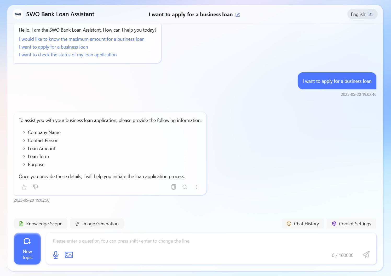Click the 'SWO Bank Loan Assistant' title
Viewport: 391px width, 276px height.
[60, 14]
